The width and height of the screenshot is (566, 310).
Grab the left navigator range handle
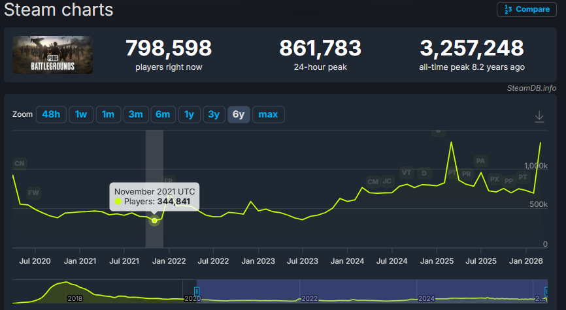click(197, 291)
